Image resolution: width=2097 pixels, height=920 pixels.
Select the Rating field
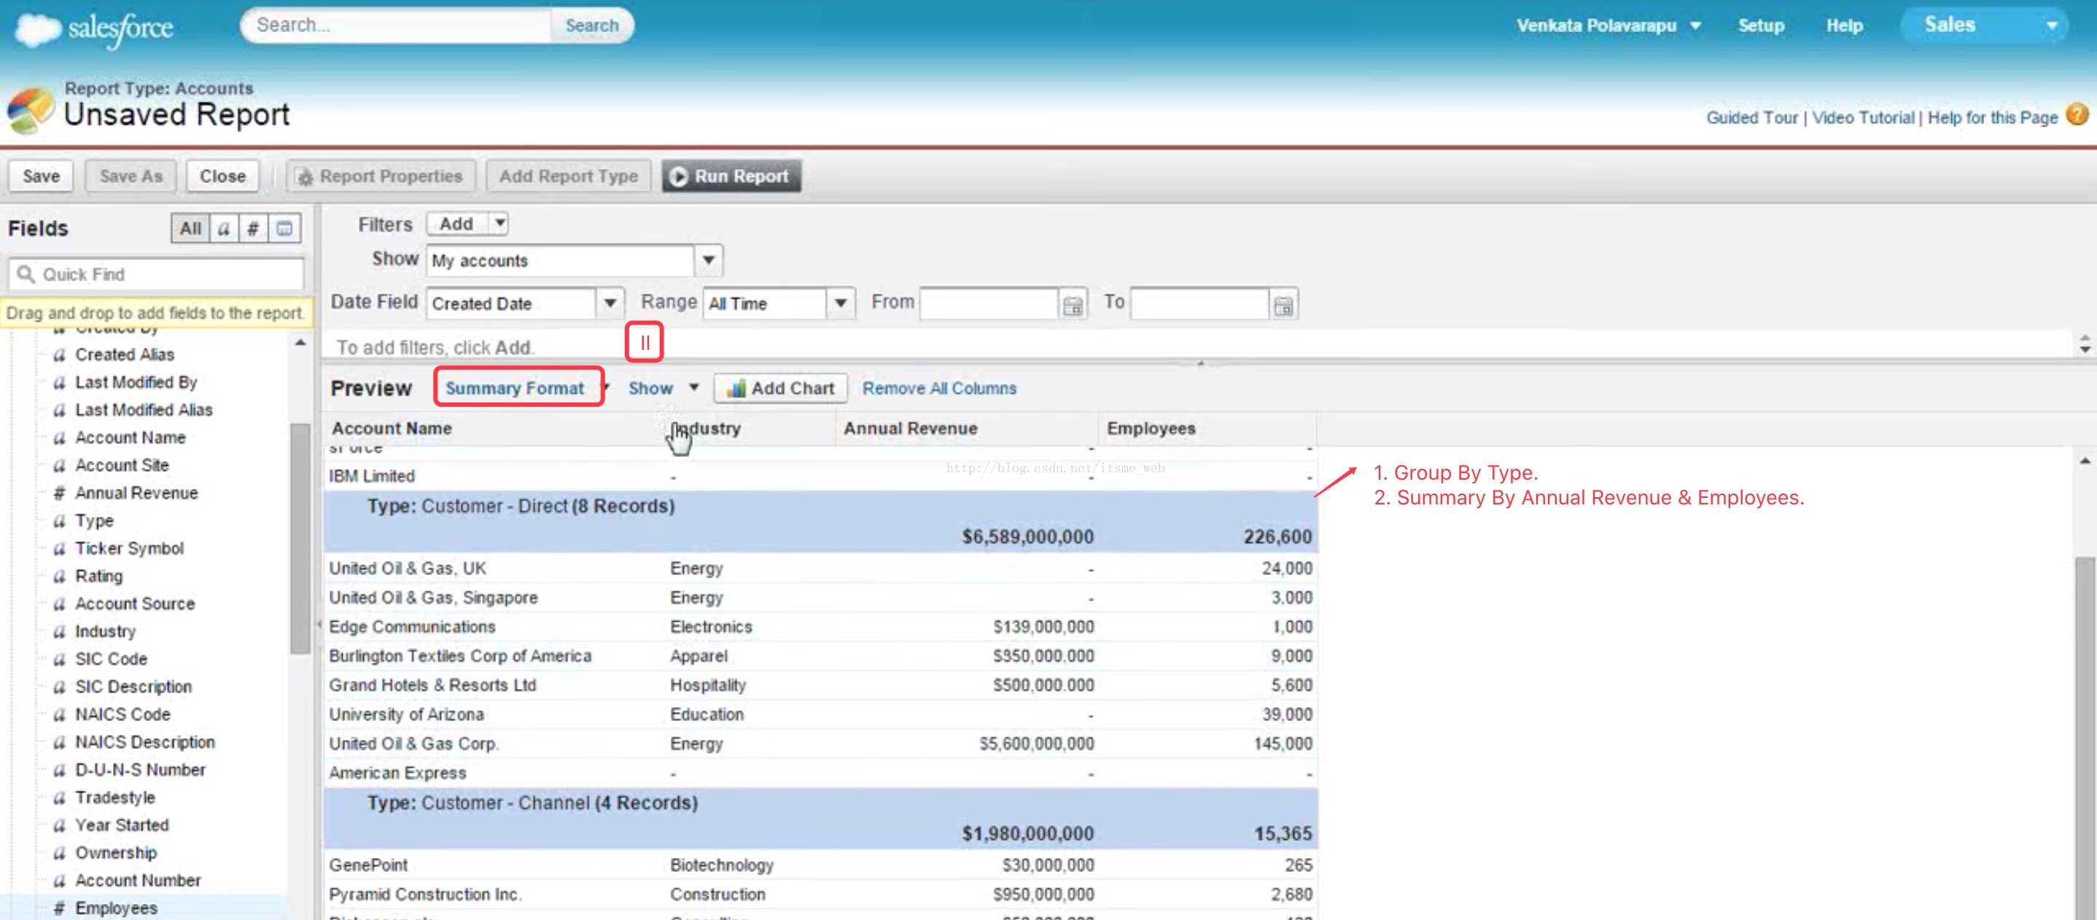(98, 577)
